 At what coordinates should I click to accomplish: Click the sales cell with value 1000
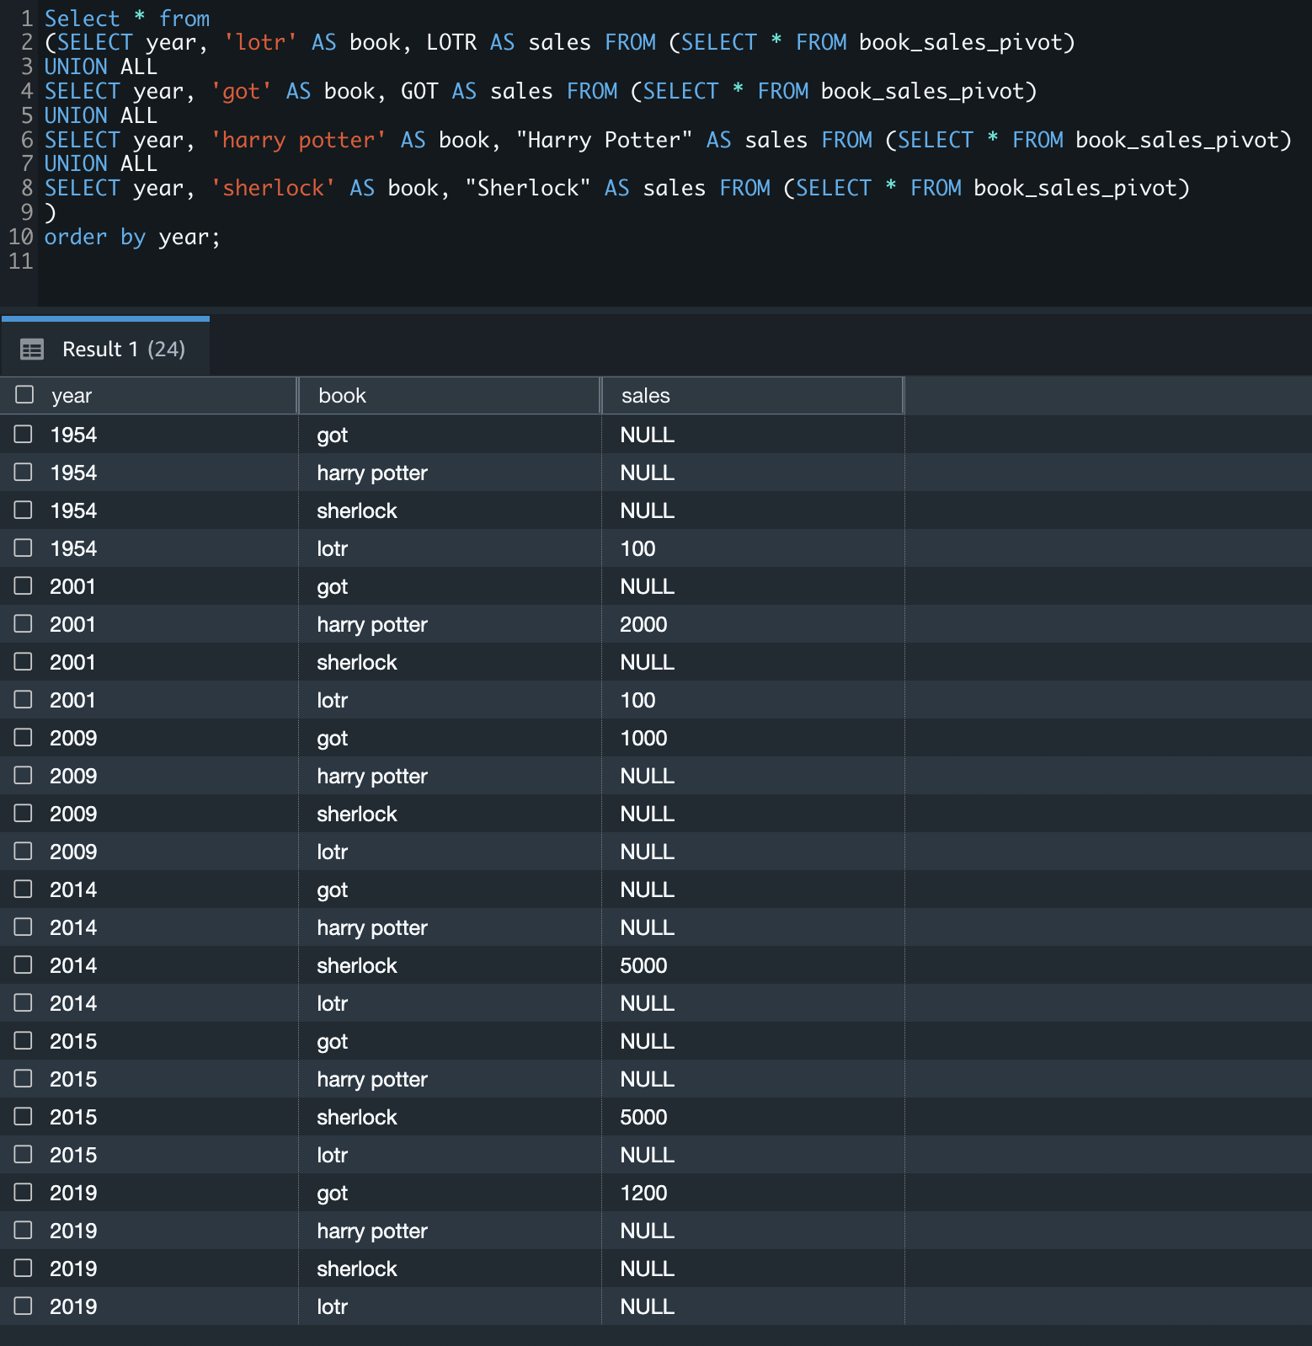[643, 739]
